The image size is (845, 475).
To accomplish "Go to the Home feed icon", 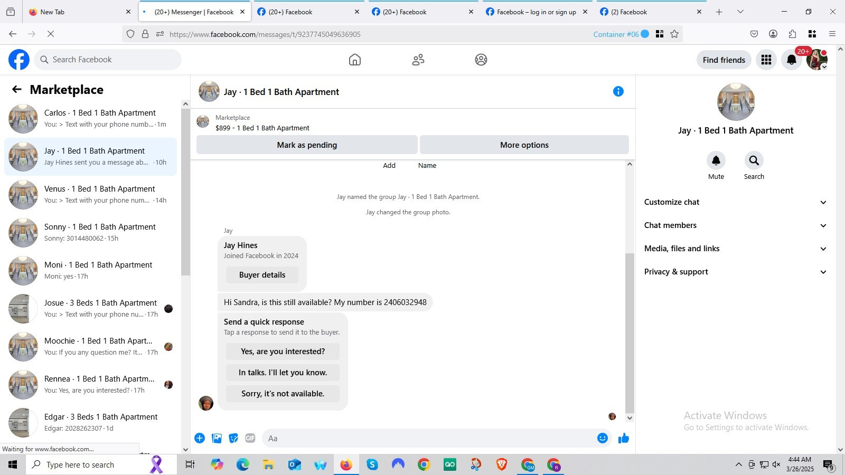I will pyautogui.click(x=355, y=60).
